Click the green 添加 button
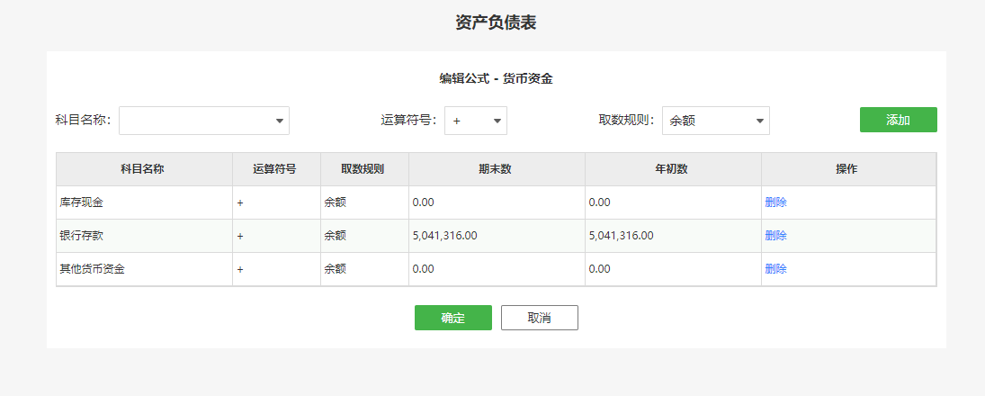The image size is (985, 396). [899, 120]
